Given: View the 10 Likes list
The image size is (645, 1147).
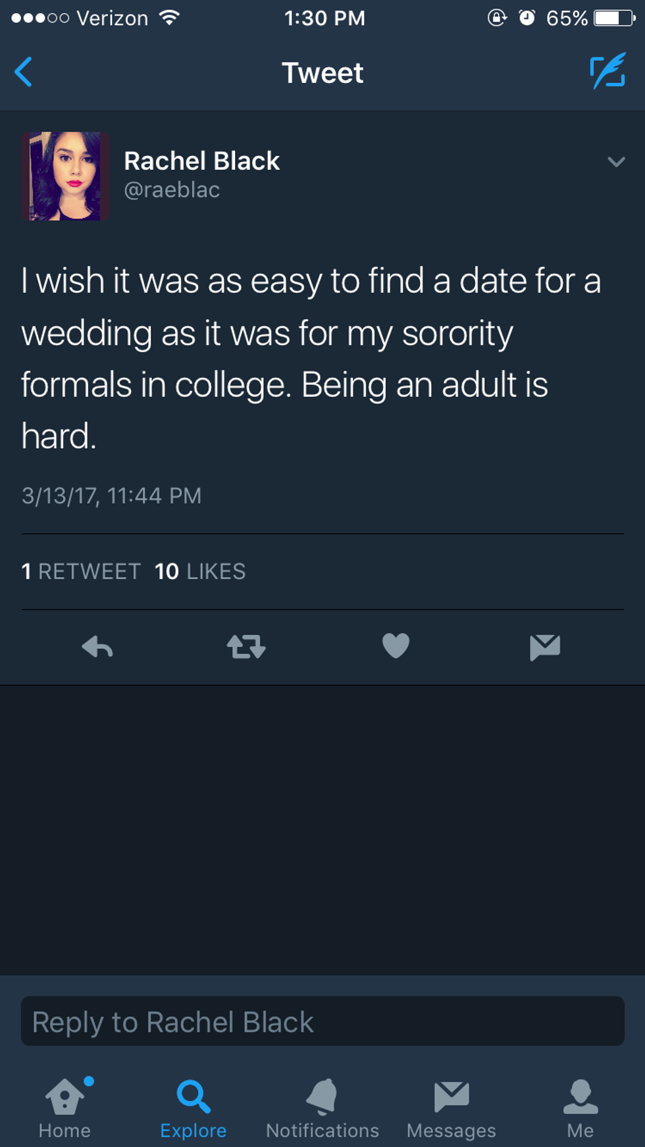Looking at the screenshot, I should click(200, 571).
